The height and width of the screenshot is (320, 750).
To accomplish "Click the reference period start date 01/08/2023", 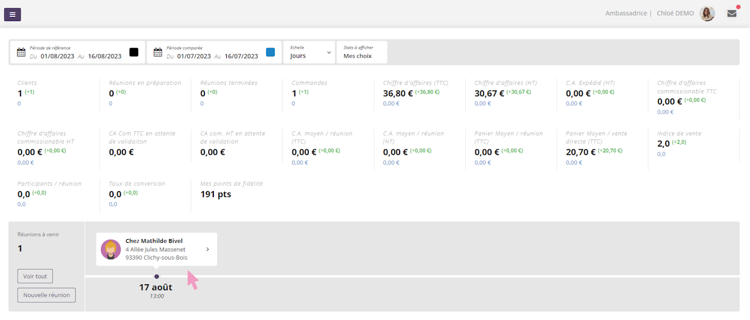I will pyautogui.click(x=57, y=56).
